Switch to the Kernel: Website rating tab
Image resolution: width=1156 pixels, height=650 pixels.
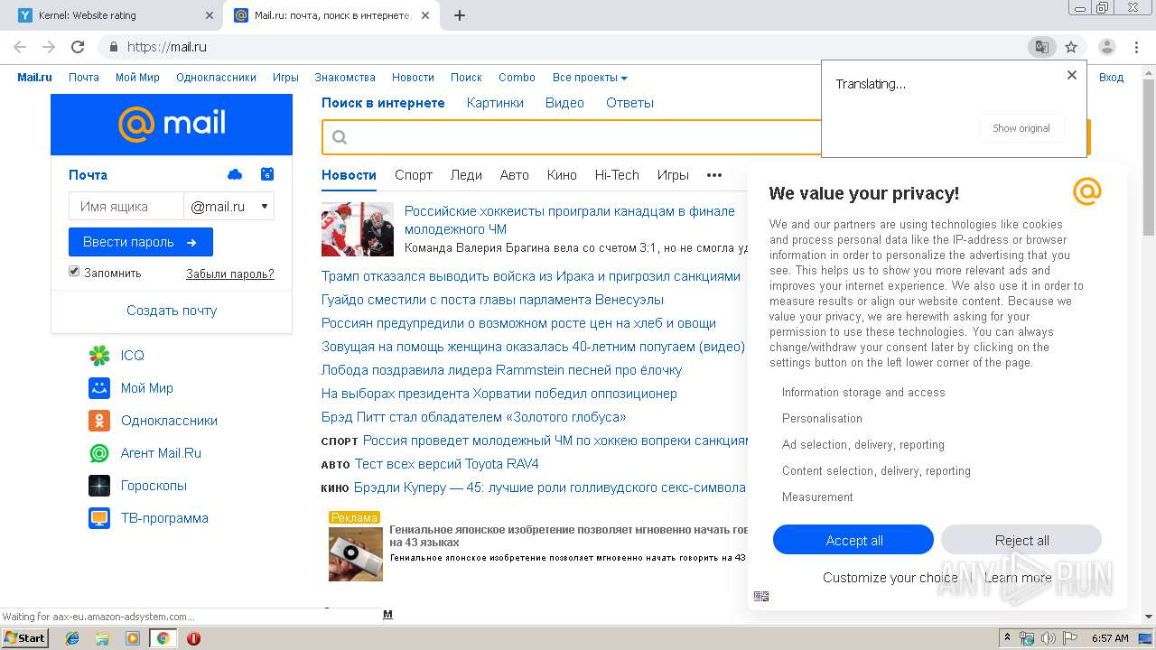pyautogui.click(x=111, y=15)
